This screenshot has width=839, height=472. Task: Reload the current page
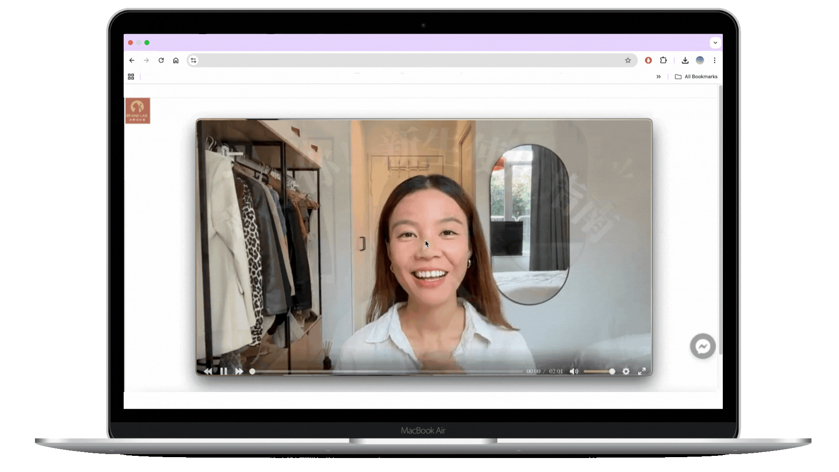tap(161, 60)
